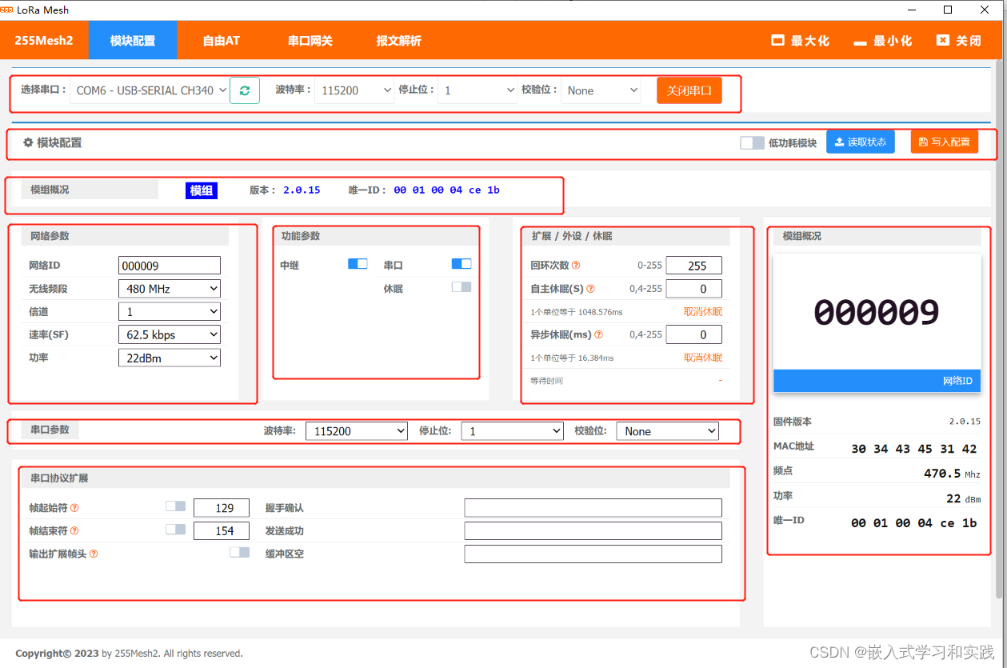Open the 校验位 None dropdown in 串口参数
This screenshot has width=1007, height=668.
[x=667, y=430]
